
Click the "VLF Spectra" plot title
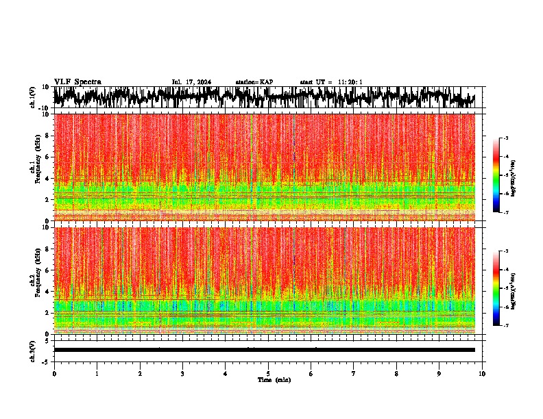(77, 82)
